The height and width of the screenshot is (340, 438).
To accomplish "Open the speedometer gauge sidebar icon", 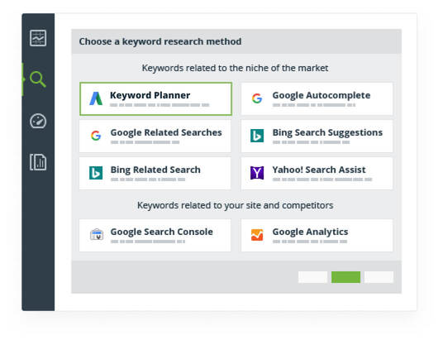I will point(38,121).
